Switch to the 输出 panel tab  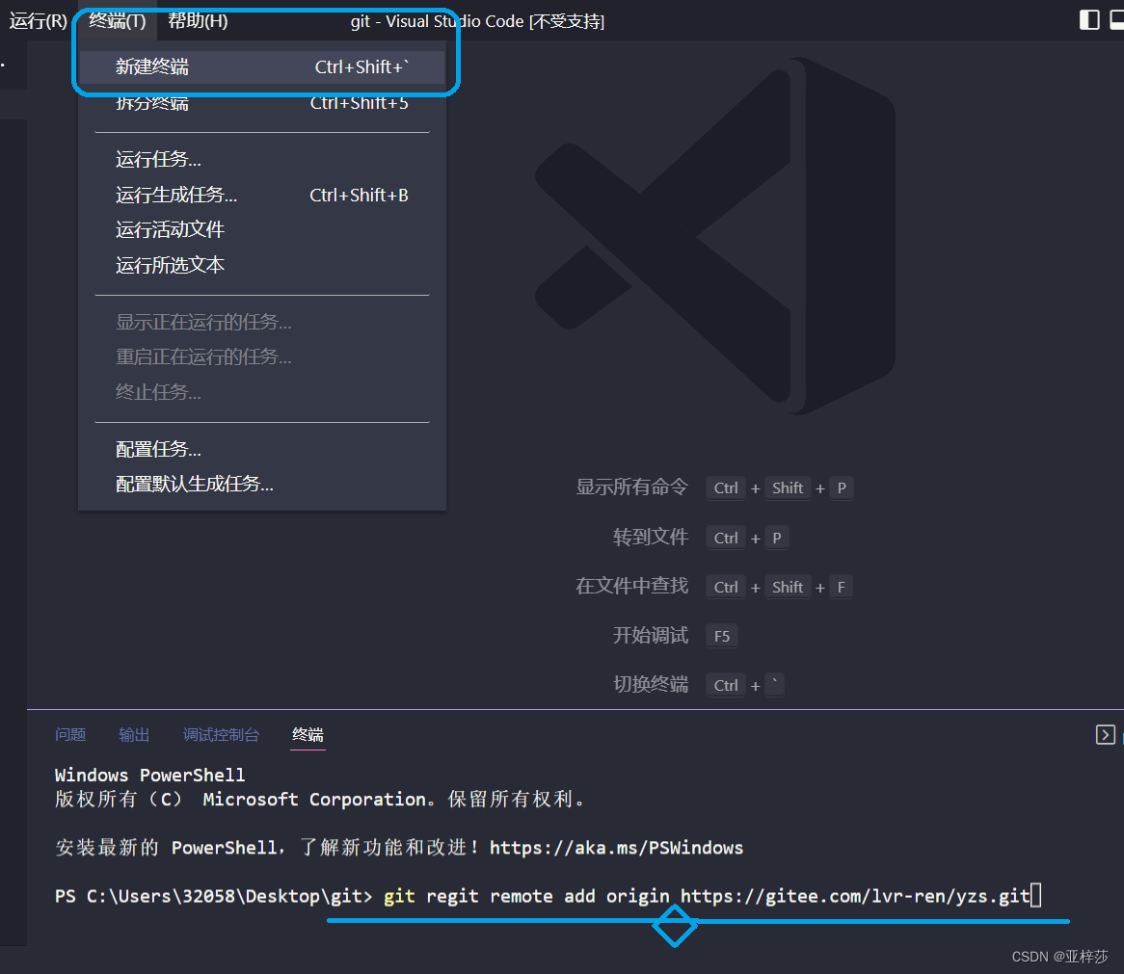point(134,735)
